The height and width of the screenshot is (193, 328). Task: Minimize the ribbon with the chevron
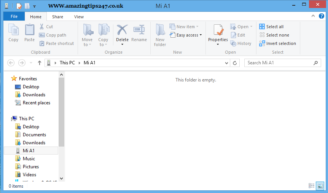(x=313, y=16)
